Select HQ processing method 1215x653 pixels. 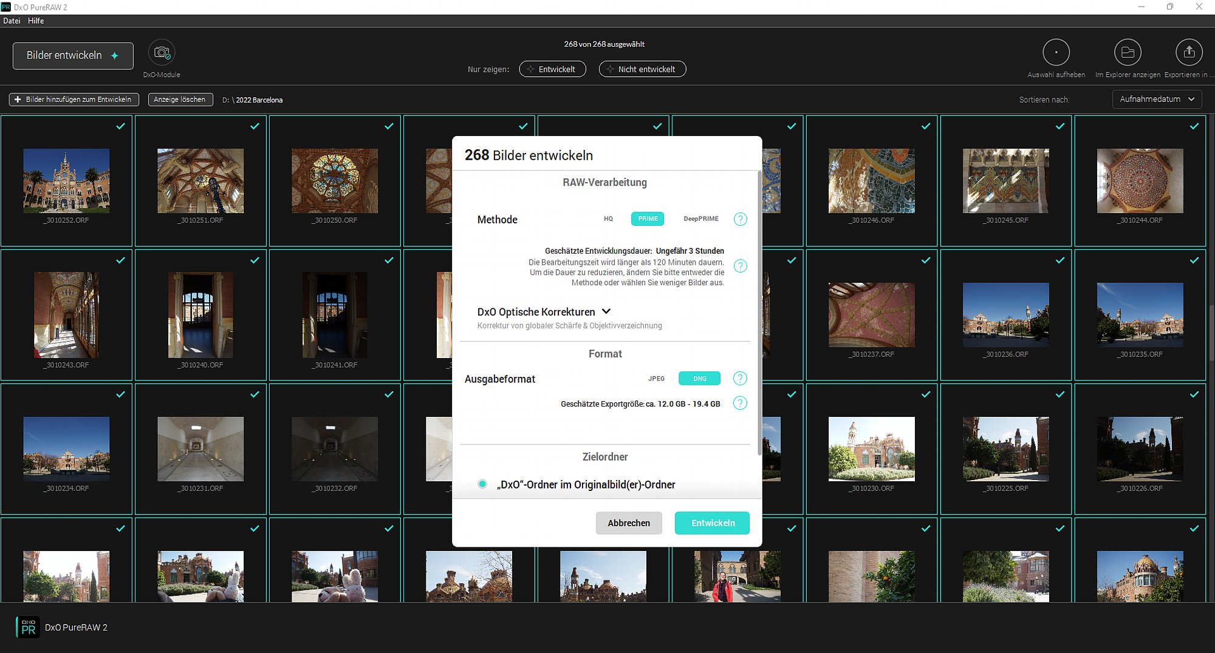[x=608, y=219]
